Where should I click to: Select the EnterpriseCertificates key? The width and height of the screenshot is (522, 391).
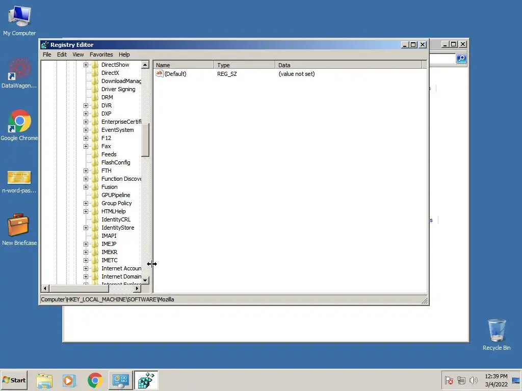[x=121, y=122]
